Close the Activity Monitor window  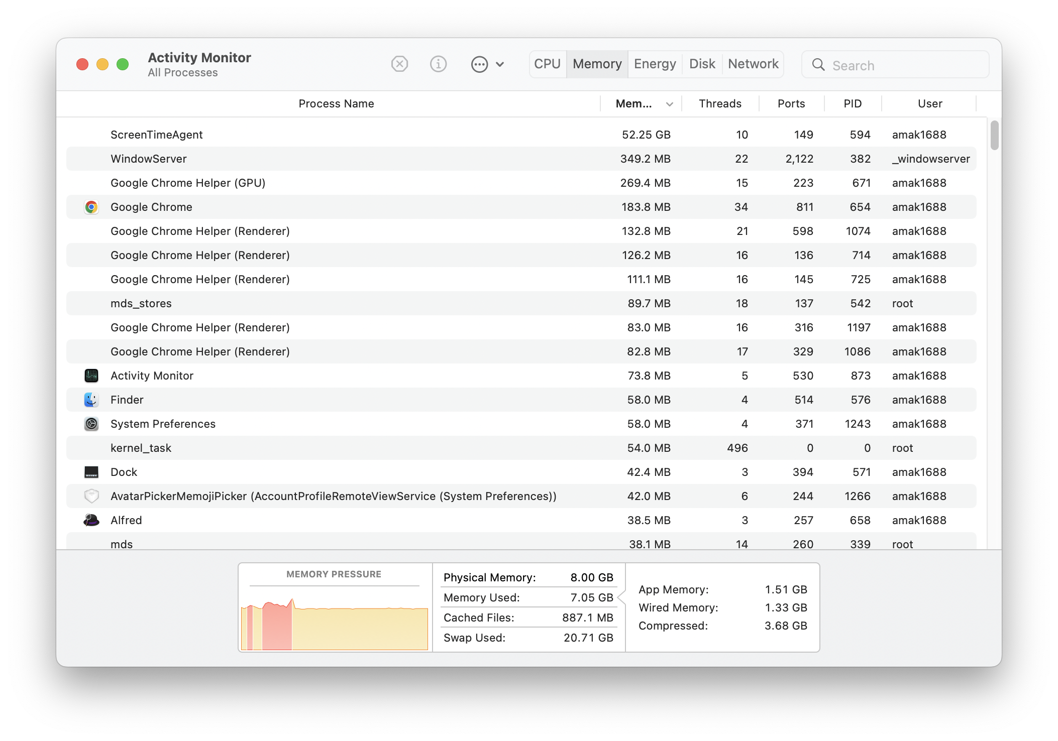[x=82, y=64]
